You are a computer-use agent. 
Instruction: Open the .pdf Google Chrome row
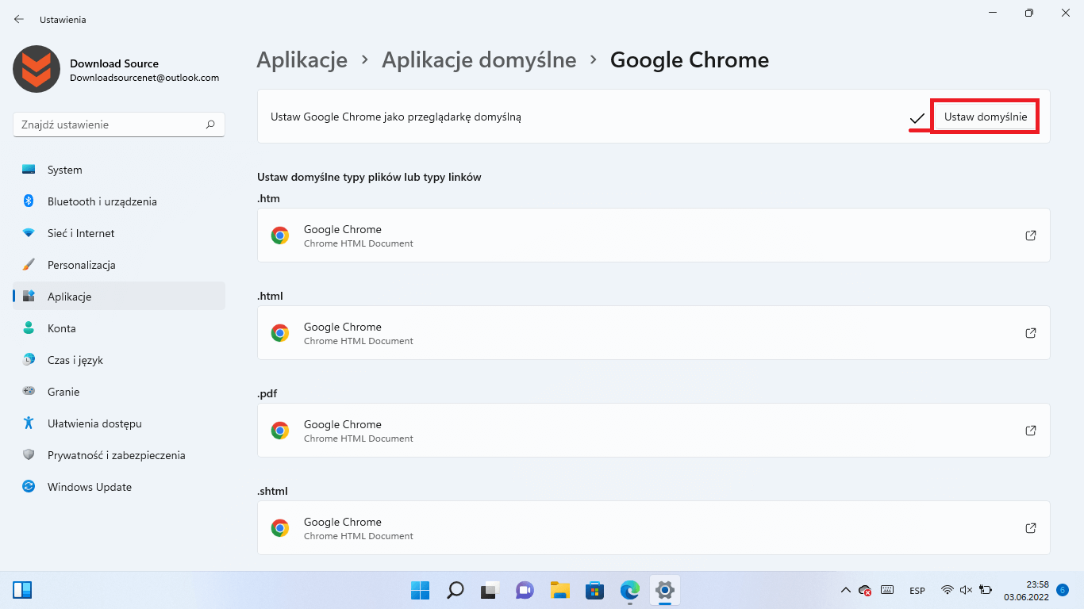coord(654,431)
